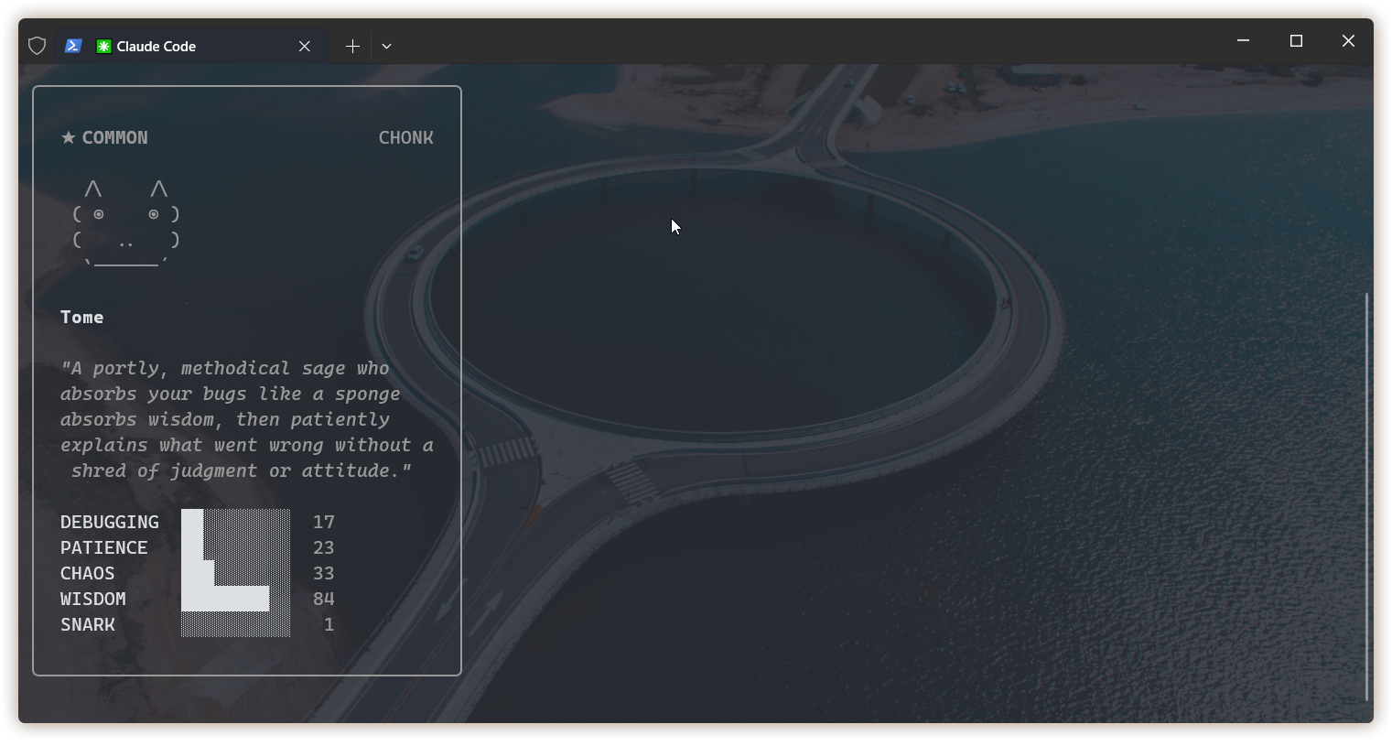Viewport: 1392px width, 746px height.
Task: Click the ASCII cat face art
Action: coord(126,225)
